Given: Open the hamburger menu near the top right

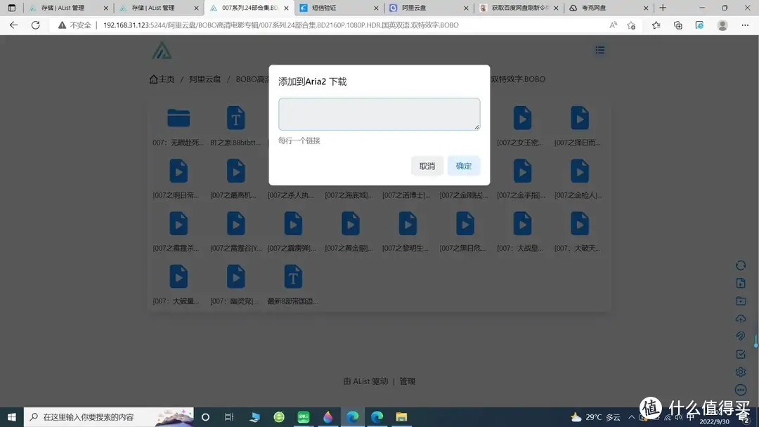Looking at the screenshot, I should coord(599,50).
